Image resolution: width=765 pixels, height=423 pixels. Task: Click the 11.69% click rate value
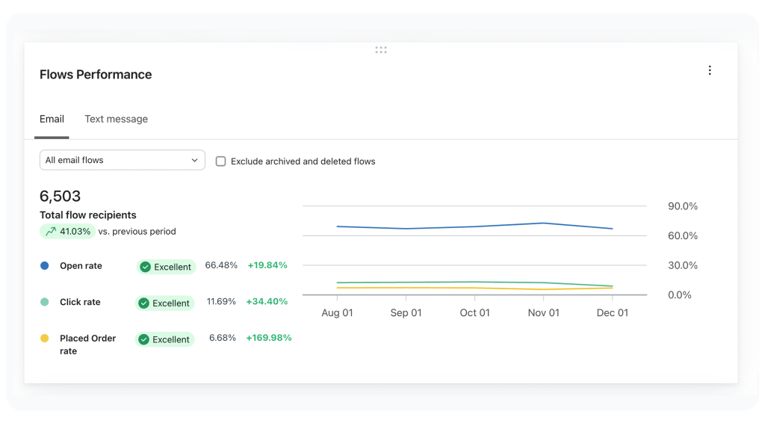point(221,301)
